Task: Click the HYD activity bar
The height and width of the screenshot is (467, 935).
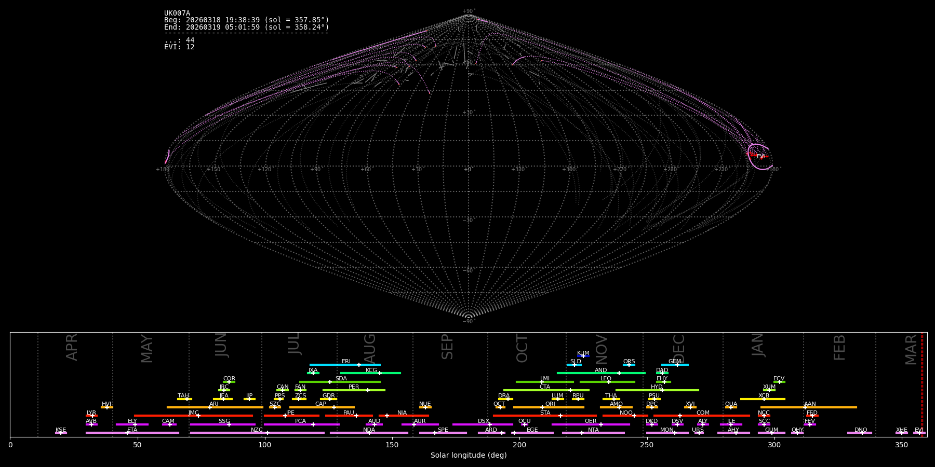Action: (x=657, y=390)
